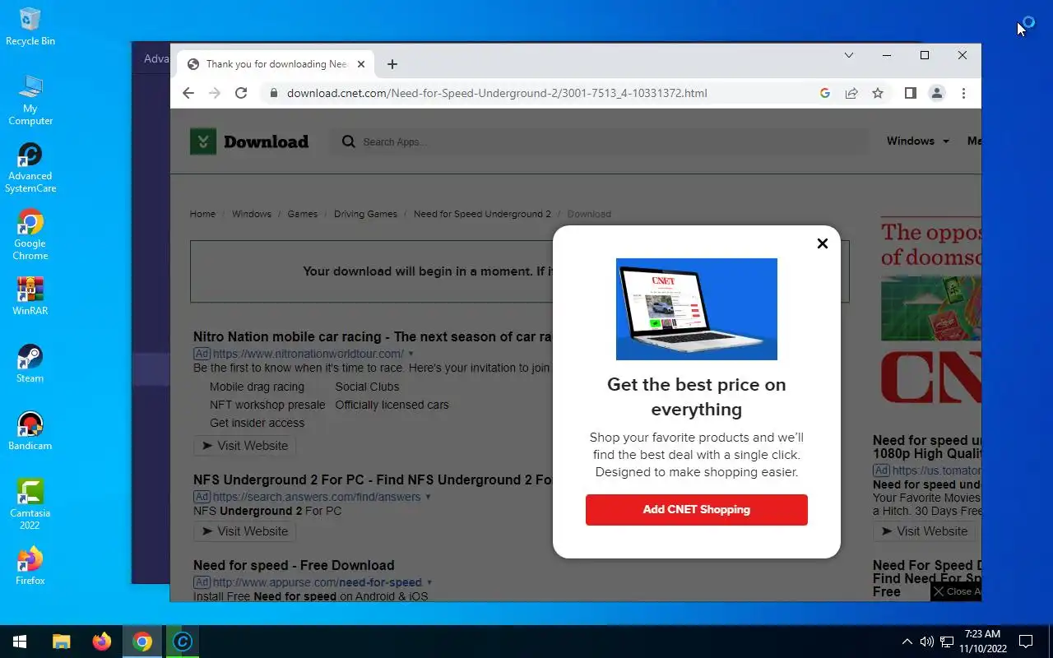This screenshot has width=1053, height=658.
Task: Open Firefox desktop icon
Action: click(30, 566)
